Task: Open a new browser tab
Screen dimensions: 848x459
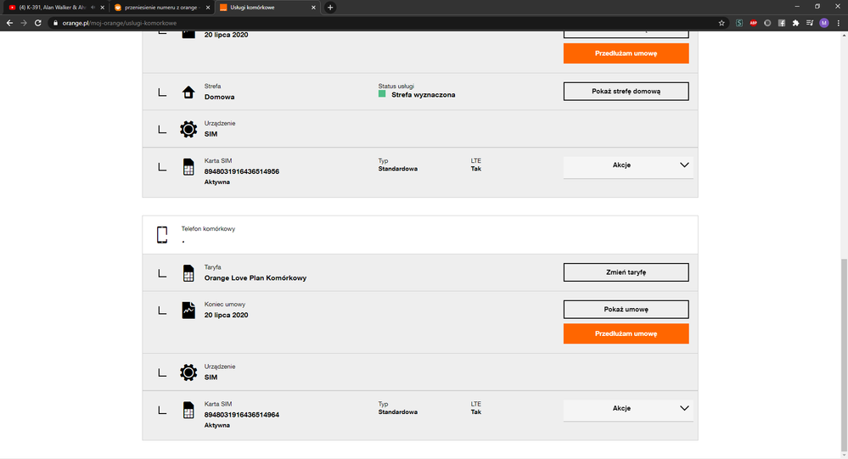Action: point(330,8)
